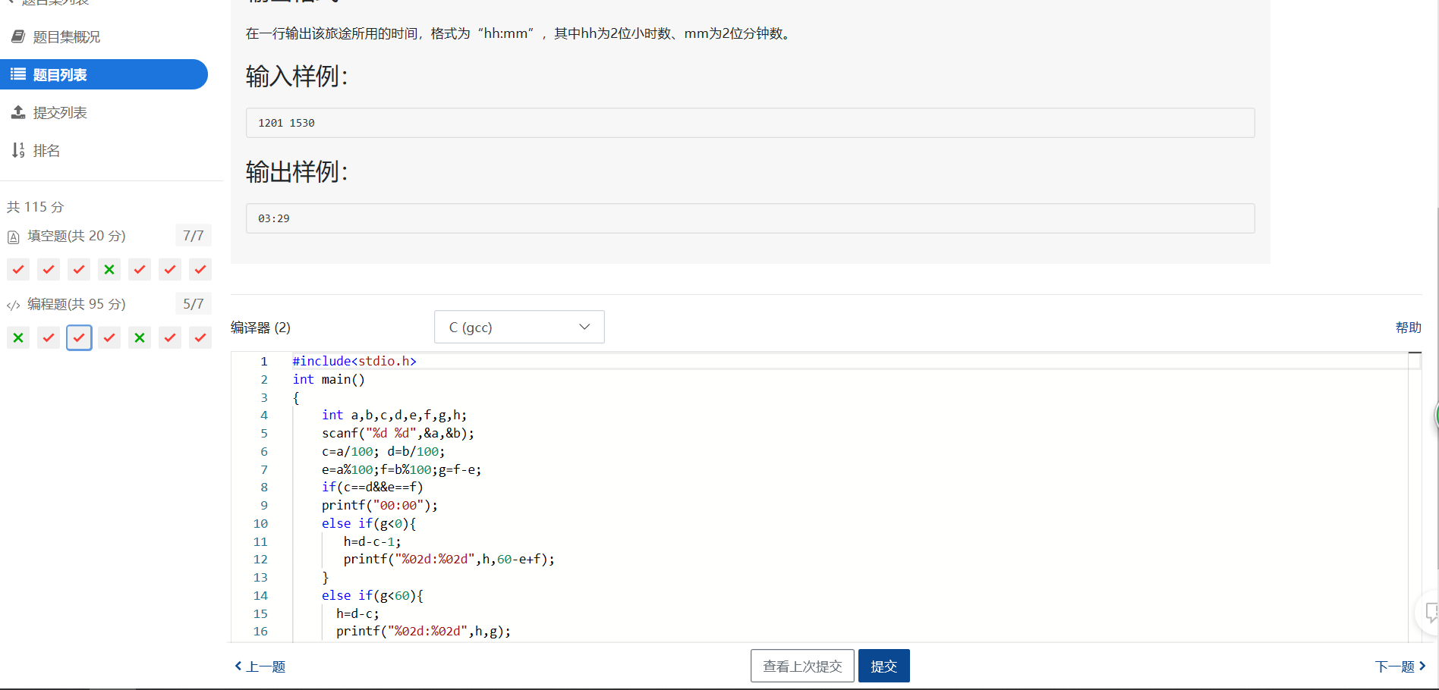Open 提交列表 submissions list
Image resolution: width=1439 pixels, height=690 pixels.
point(60,113)
